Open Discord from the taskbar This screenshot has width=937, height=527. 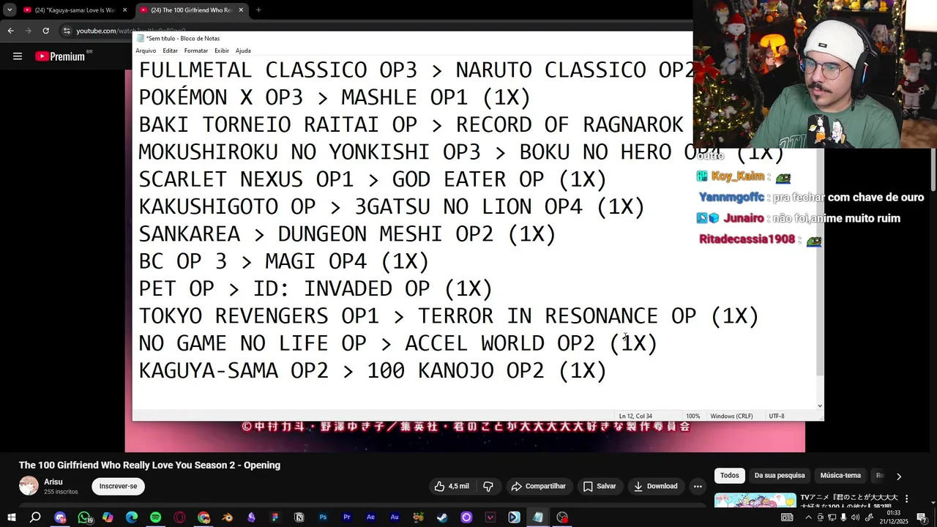click(x=60, y=517)
